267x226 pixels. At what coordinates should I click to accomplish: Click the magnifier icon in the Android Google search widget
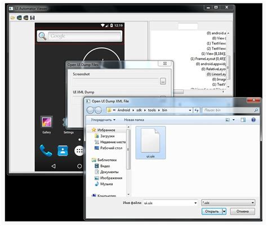coord(42,36)
